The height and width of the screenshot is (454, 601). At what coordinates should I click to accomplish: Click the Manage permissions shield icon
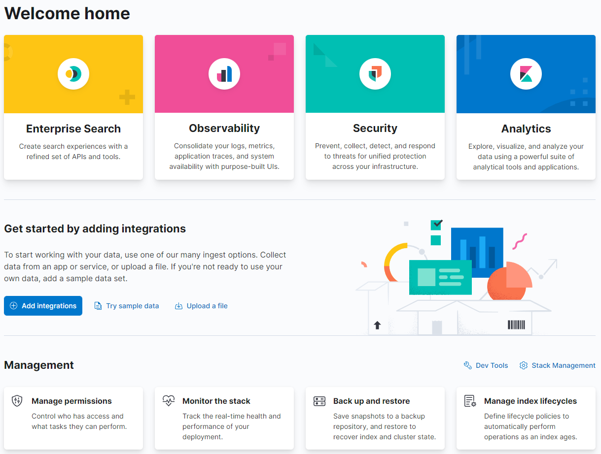[17, 401]
